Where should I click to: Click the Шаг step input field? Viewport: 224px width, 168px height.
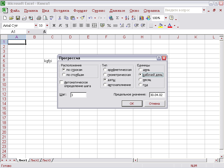tap(78, 95)
